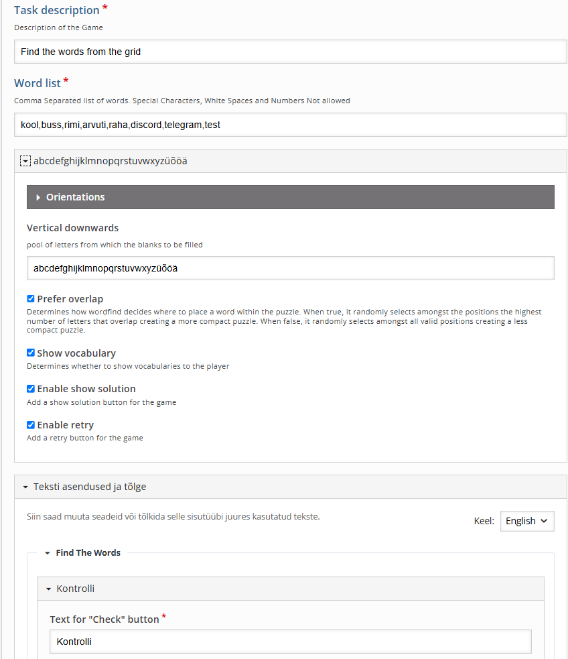Open the Keel language dropdown
568x659 pixels.
pos(526,521)
